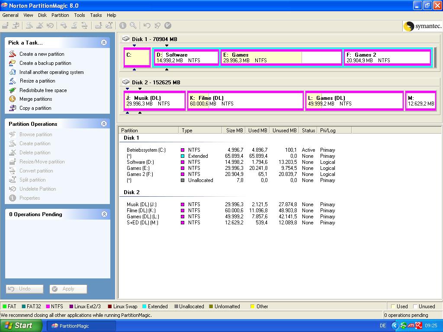The image size is (443, 332).
Task: Select the S+ED (DL) (M:) row
Action: coord(231,223)
